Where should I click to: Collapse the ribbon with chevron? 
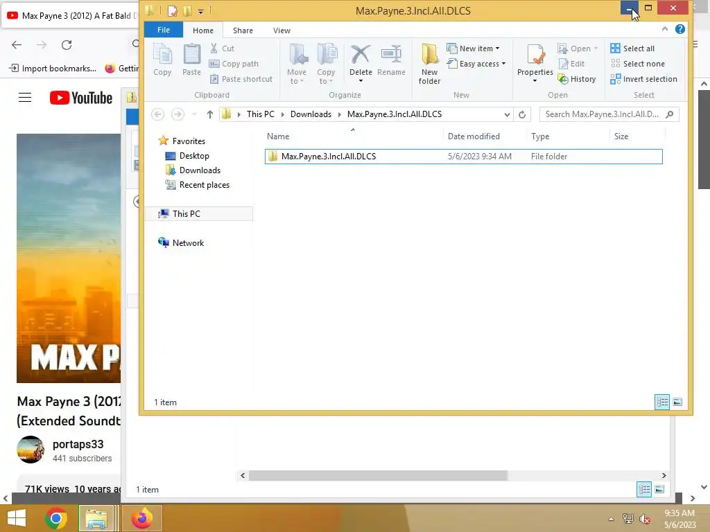tap(664, 29)
